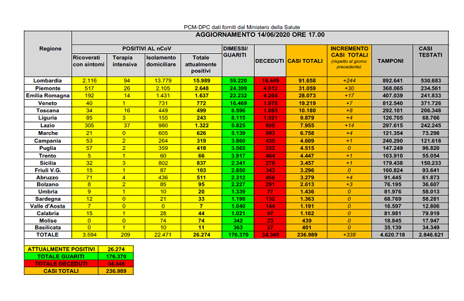Click the Isolamento domiciliare sub-header
The width and height of the screenshot is (464, 301).
click(162, 61)
